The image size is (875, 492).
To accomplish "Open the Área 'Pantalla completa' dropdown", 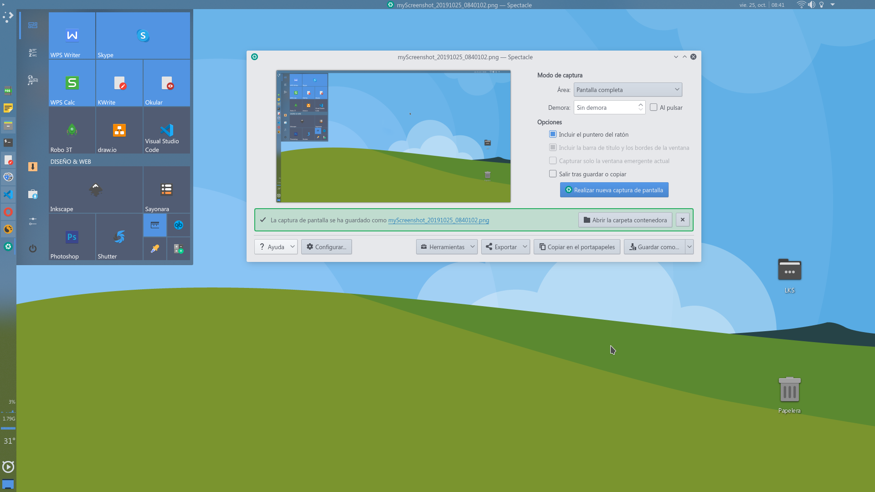I will [628, 90].
